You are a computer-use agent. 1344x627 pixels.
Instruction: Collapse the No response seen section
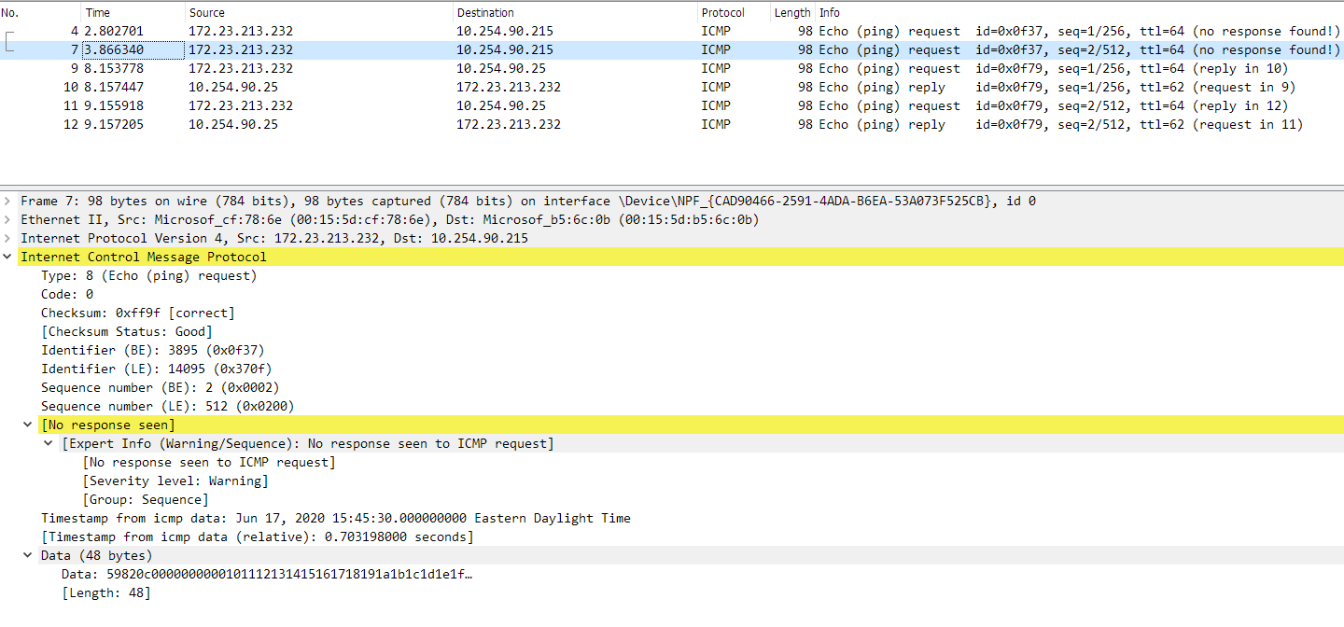(28, 425)
